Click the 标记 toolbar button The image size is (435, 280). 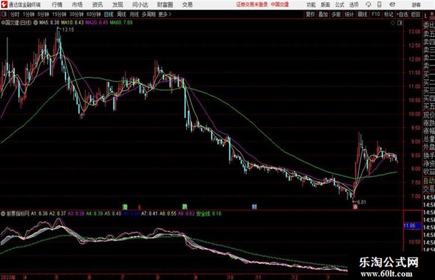click(389, 14)
